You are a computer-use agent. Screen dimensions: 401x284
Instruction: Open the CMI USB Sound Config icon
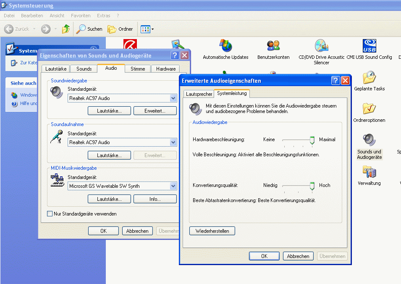tap(369, 46)
